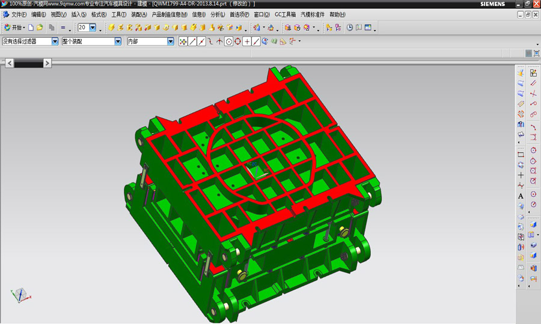Open the selection filter dropdown
Image resolution: width=541 pixels, height=324 pixels.
(55, 41)
